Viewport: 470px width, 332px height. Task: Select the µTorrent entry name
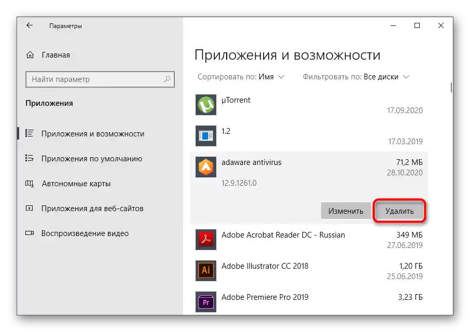tap(236, 100)
